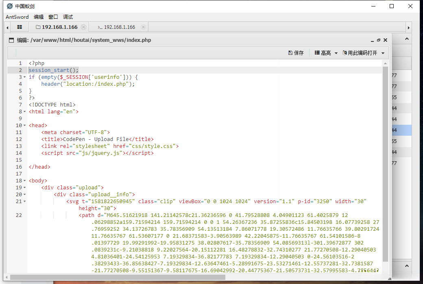The height and width of the screenshot is (284, 423).
Task: Open the 调试 menu
Action: pos(68,17)
